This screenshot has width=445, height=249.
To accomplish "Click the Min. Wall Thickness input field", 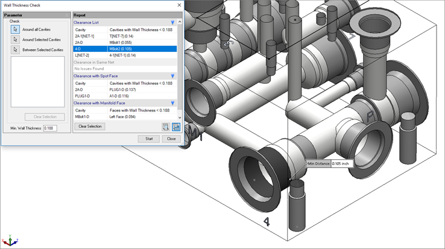I will click(50, 128).
